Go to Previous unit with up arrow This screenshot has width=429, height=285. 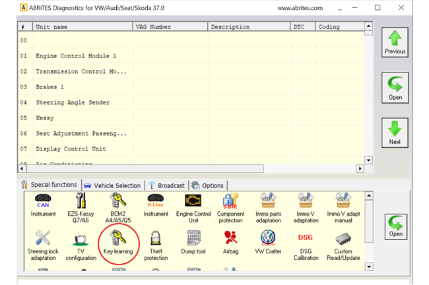click(395, 42)
